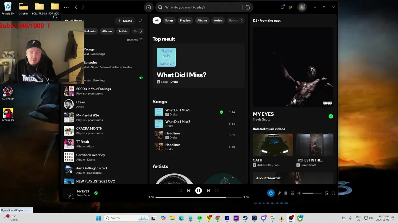This screenshot has height=223, width=398.
Task: Open Travis Scott link under MY EYES
Action: [261, 120]
